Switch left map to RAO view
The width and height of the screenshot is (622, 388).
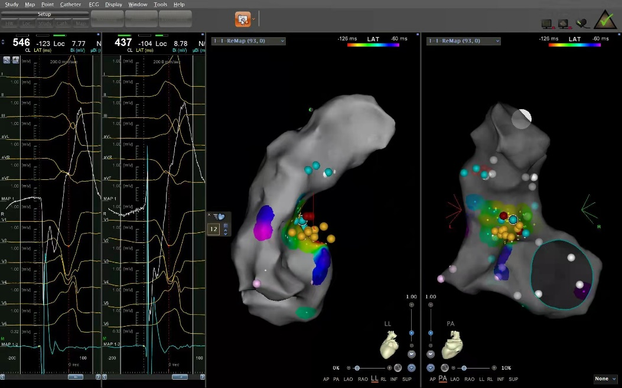coord(363,379)
